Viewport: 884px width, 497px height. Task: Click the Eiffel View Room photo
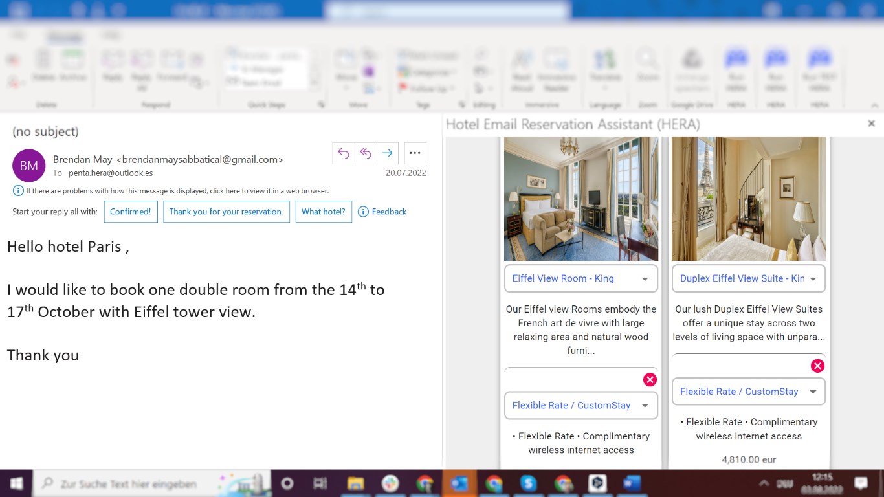pyautogui.click(x=581, y=199)
